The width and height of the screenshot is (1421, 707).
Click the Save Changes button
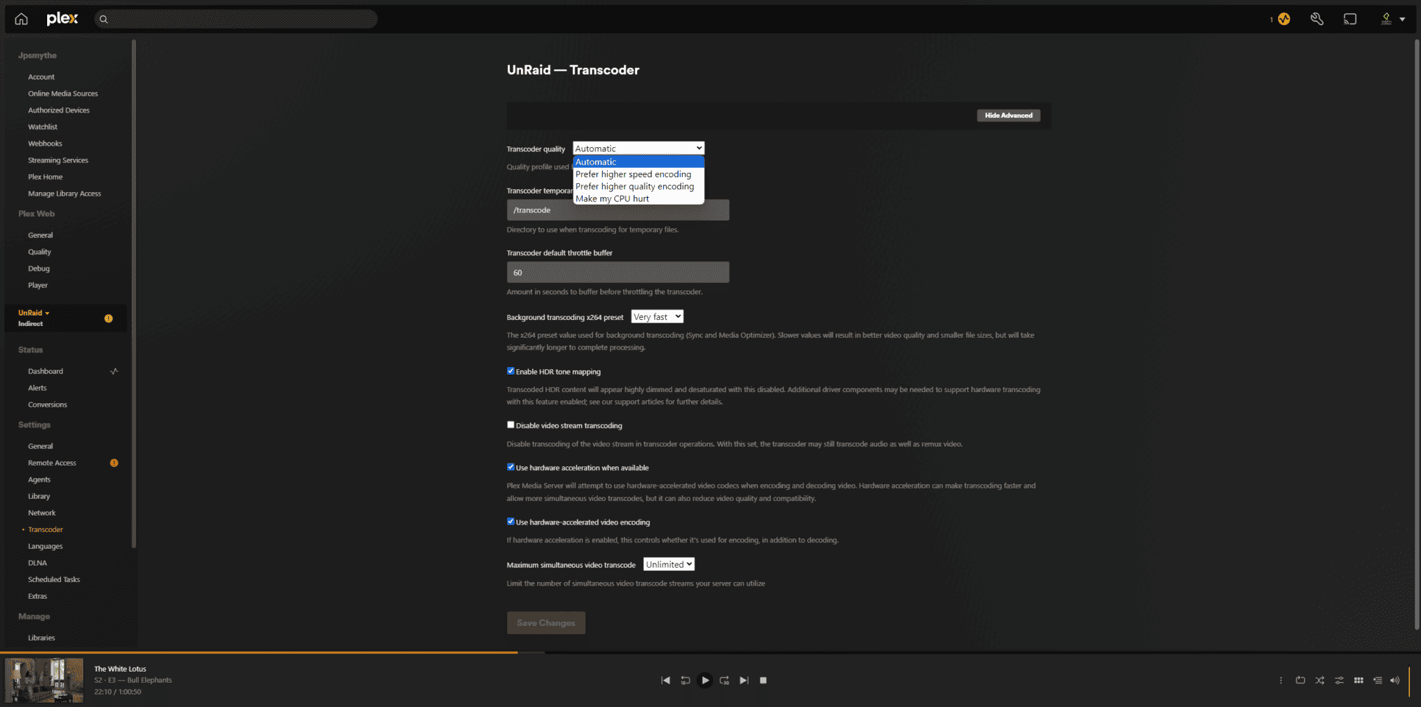pyautogui.click(x=545, y=622)
